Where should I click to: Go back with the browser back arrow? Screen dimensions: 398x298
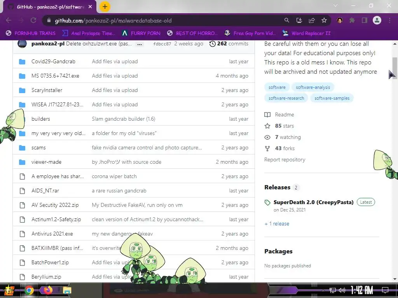(x=9, y=20)
